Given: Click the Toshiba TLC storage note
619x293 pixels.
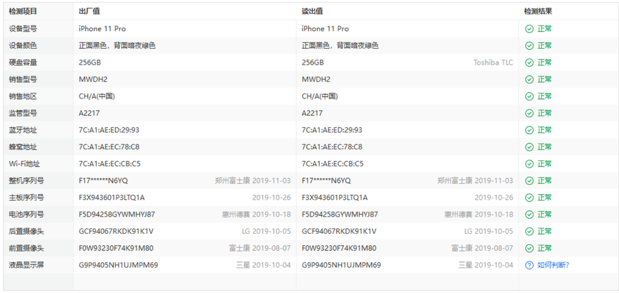Looking at the screenshot, I should (493, 63).
